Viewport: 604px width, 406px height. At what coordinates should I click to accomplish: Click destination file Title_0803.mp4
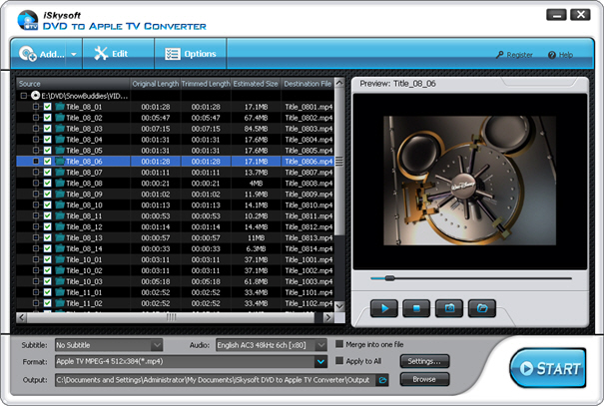pos(308,129)
